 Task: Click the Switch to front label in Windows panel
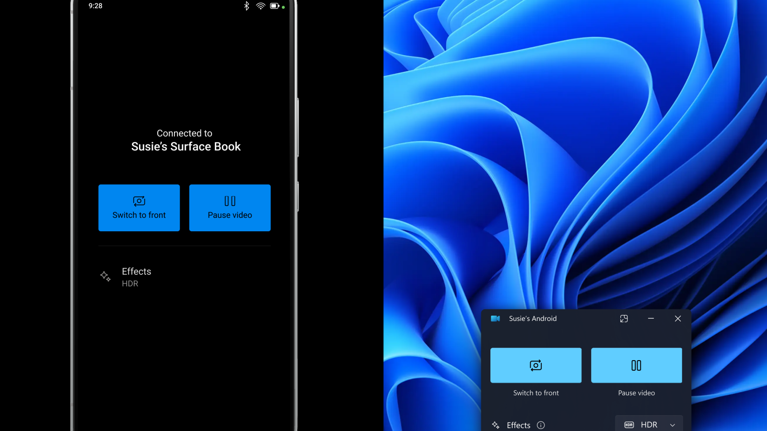[x=536, y=393]
